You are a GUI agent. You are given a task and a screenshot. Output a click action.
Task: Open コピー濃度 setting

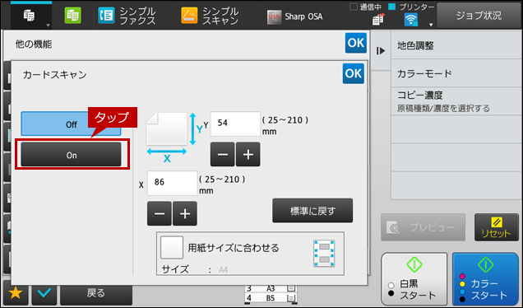click(x=456, y=101)
